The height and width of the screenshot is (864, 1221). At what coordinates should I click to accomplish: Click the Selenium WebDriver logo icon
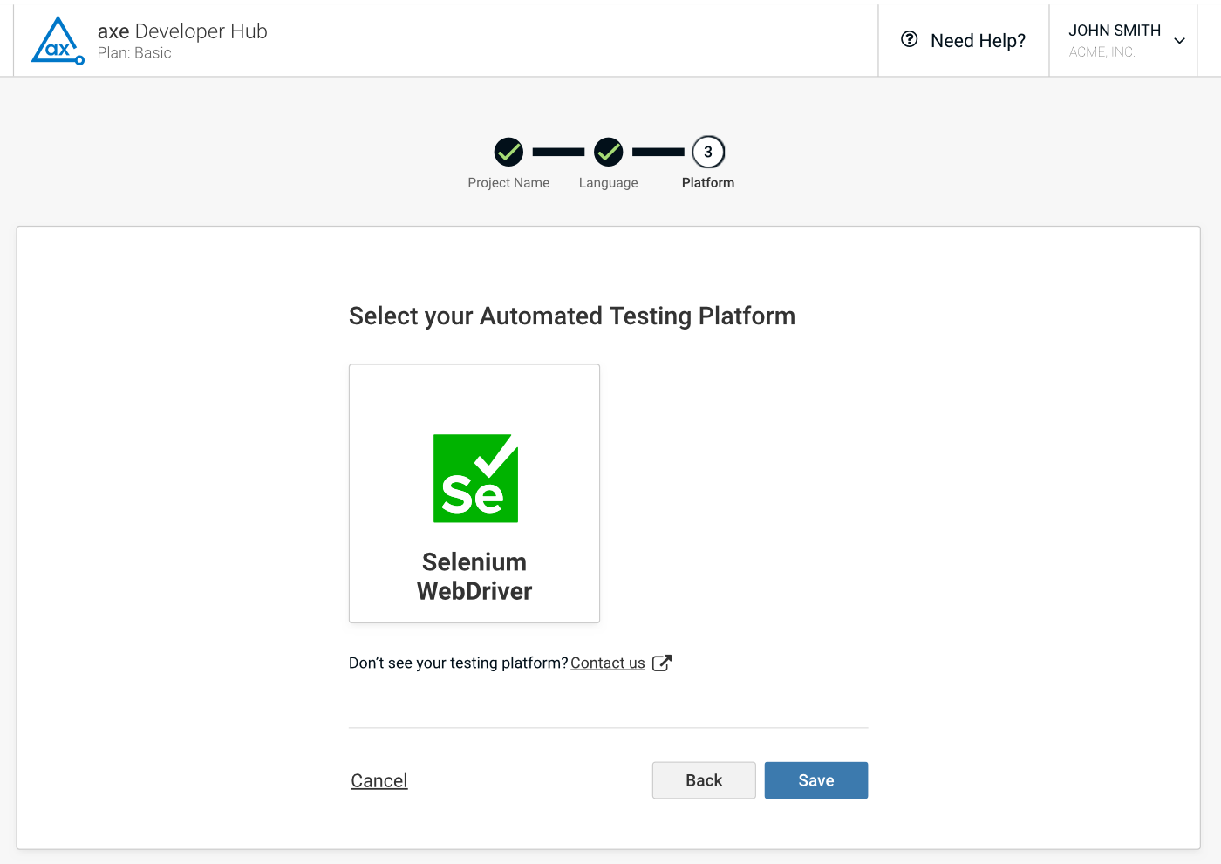pyautogui.click(x=475, y=479)
